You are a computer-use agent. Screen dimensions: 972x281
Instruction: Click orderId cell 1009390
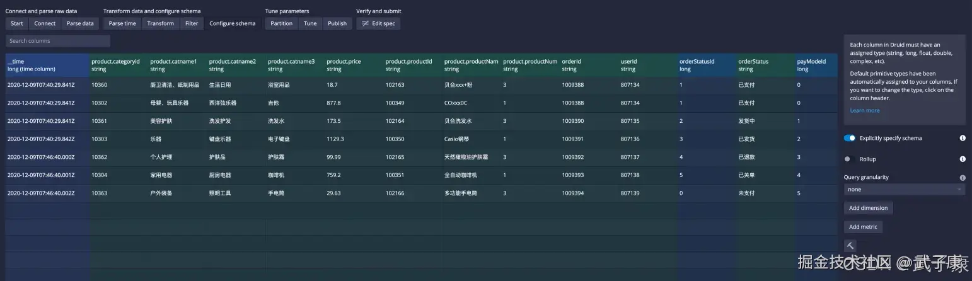(589, 121)
